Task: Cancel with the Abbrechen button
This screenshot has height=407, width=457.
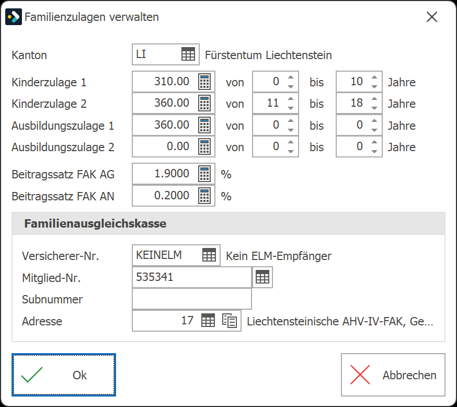Action: point(393,375)
